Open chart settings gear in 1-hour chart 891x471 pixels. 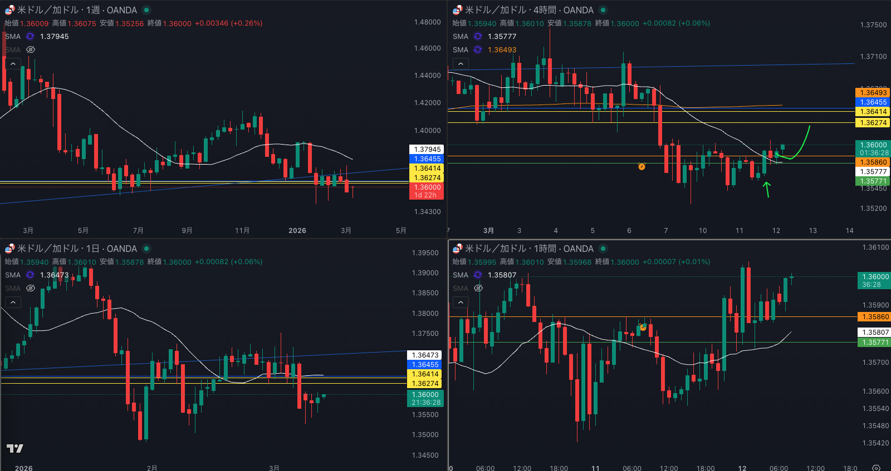pos(876,468)
